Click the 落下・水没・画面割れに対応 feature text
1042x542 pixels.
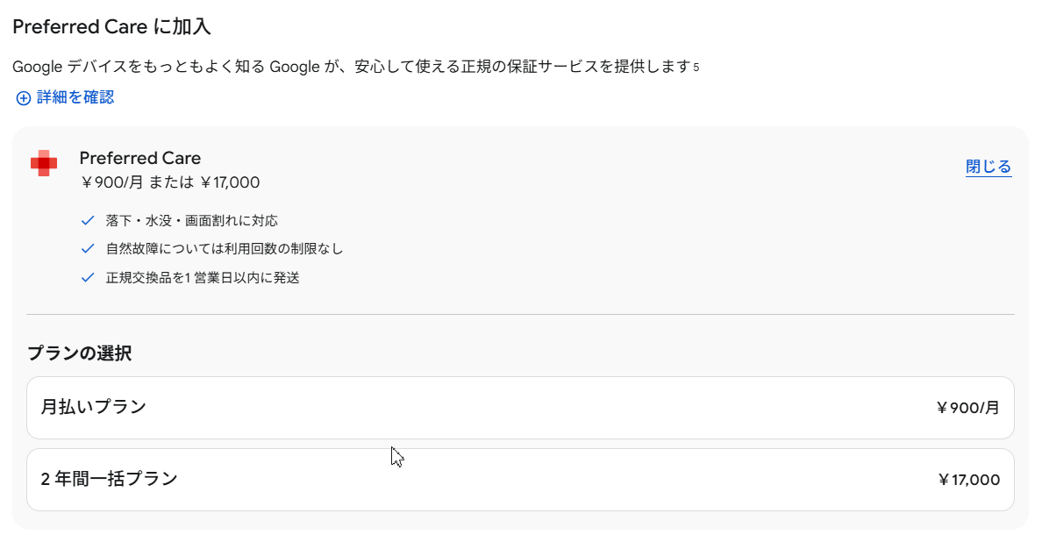click(x=192, y=220)
